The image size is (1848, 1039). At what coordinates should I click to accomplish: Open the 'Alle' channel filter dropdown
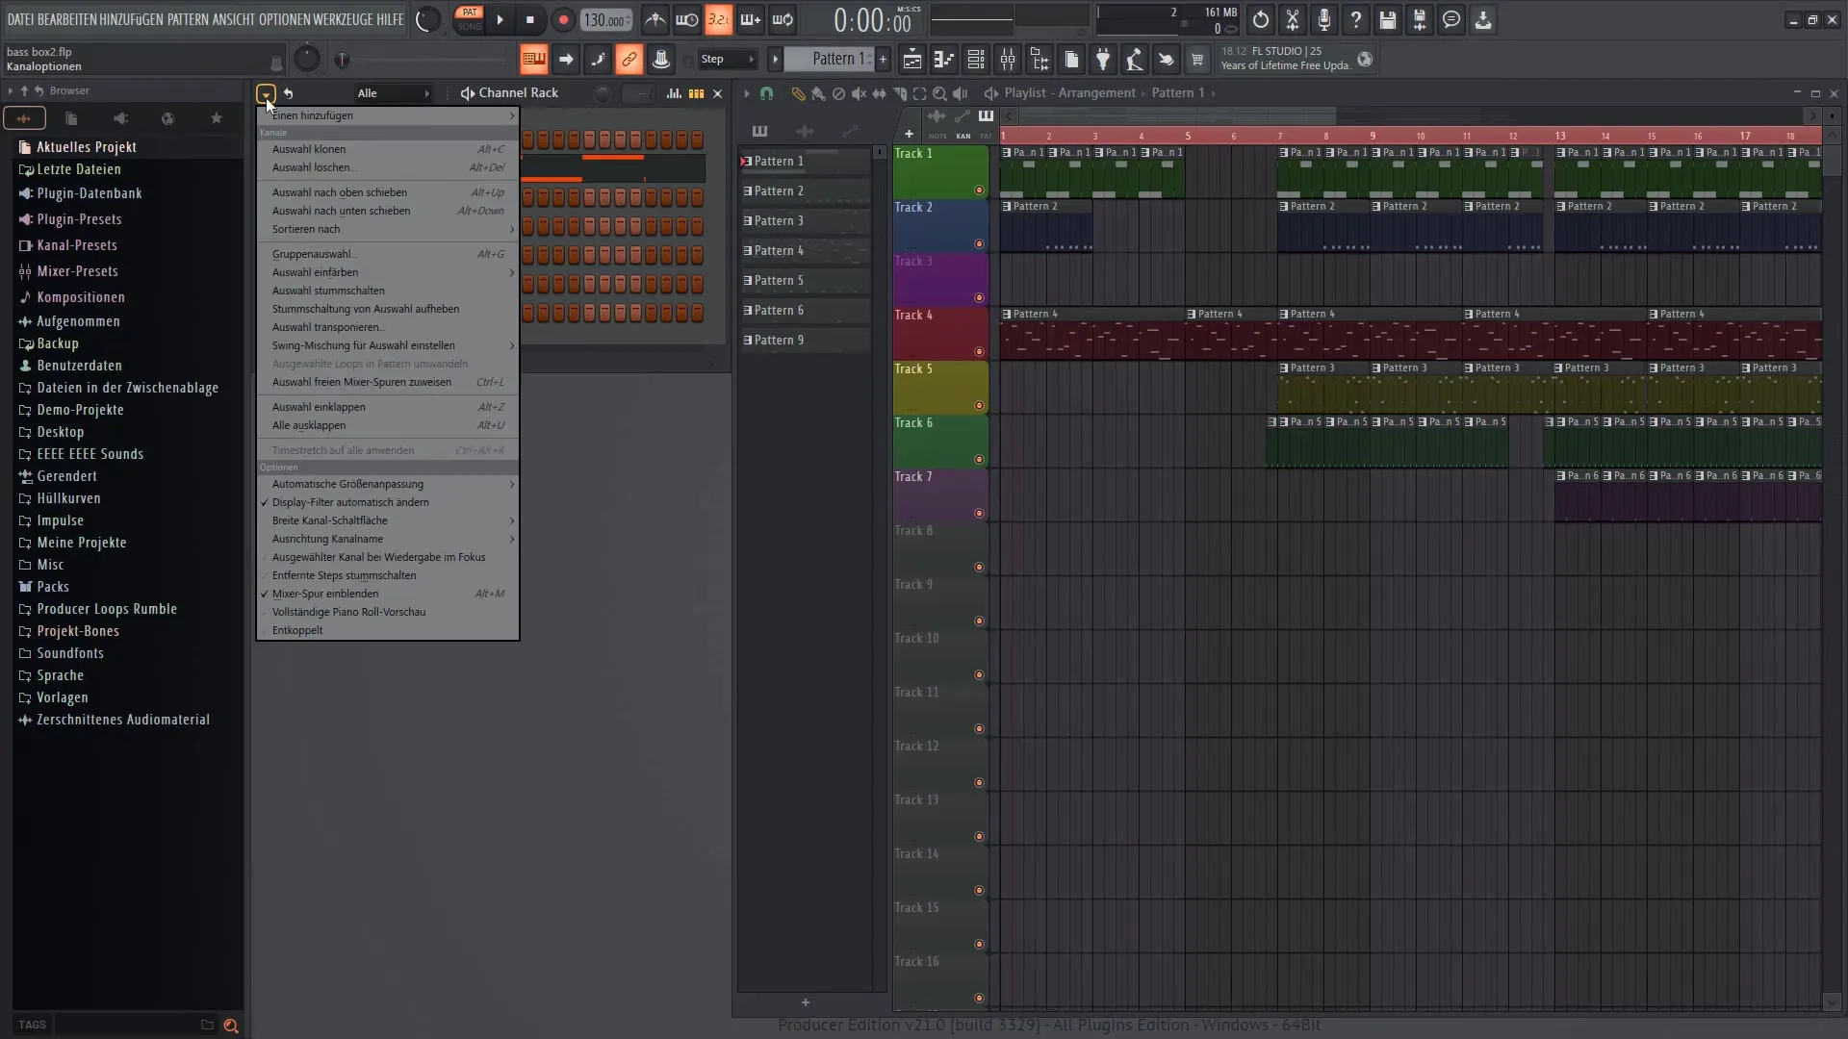[x=393, y=93]
